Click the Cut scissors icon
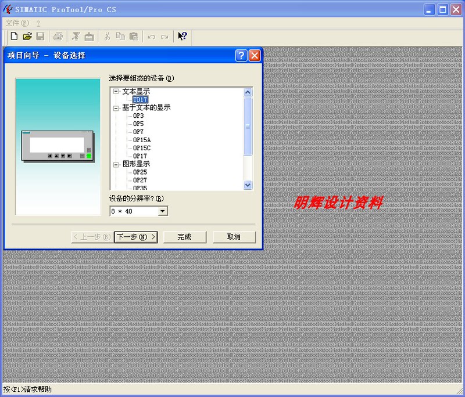This screenshot has height=397, width=465. pos(107,37)
